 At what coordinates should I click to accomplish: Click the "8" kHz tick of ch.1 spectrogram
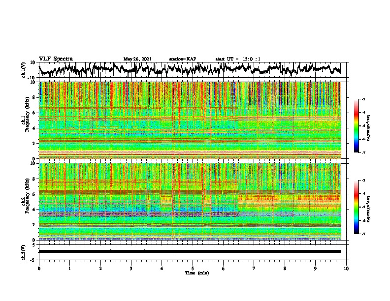click(33, 97)
